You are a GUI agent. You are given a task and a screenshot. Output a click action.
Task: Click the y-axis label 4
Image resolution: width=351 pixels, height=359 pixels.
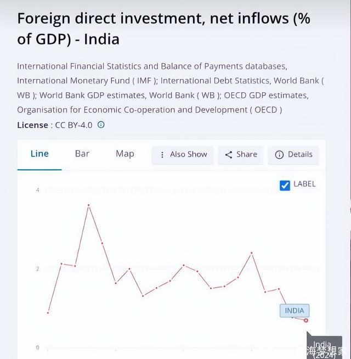(x=37, y=190)
